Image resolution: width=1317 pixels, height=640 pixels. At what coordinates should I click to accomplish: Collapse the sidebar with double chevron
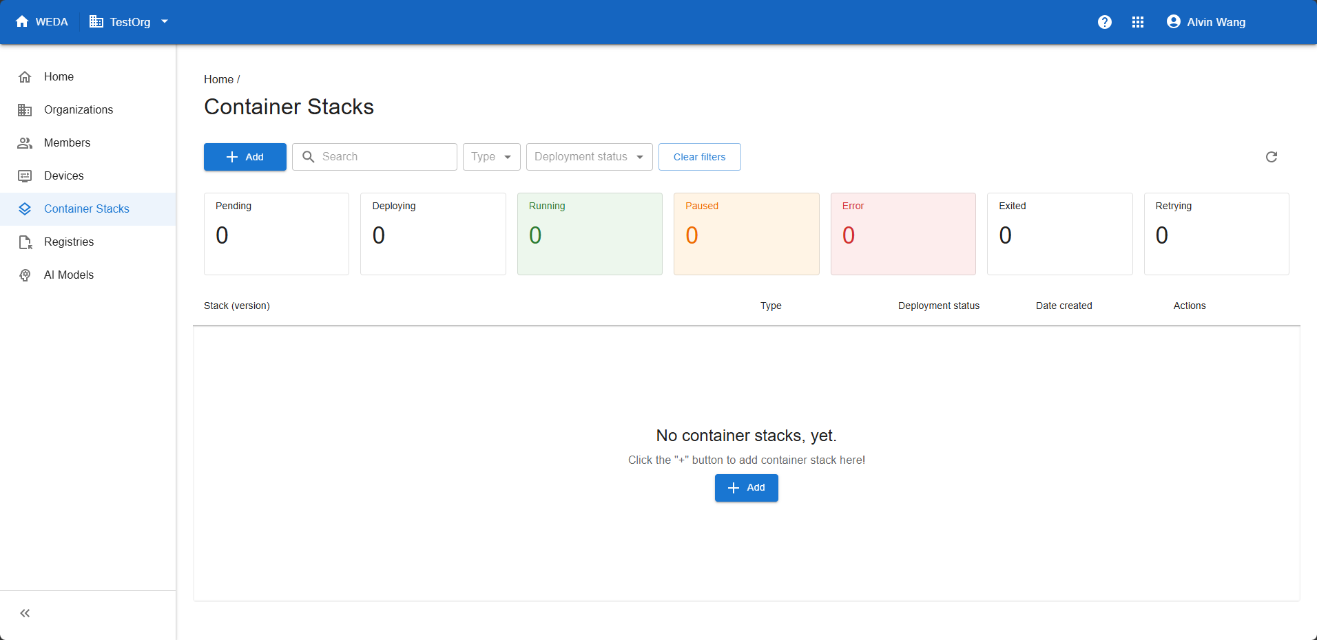click(x=25, y=613)
